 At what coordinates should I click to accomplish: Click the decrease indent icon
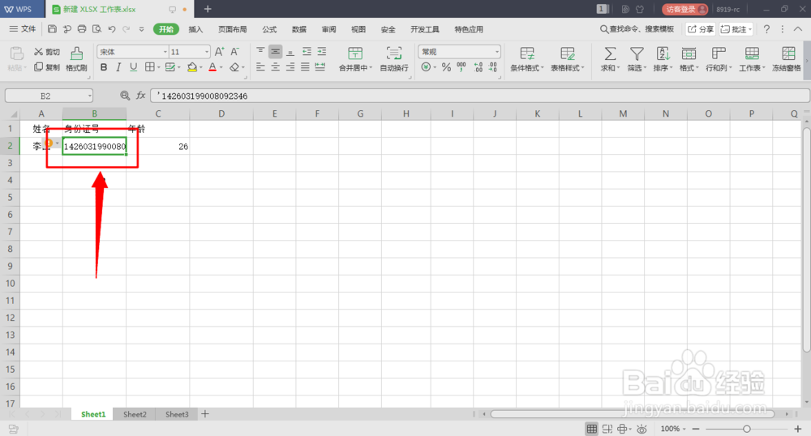307,52
